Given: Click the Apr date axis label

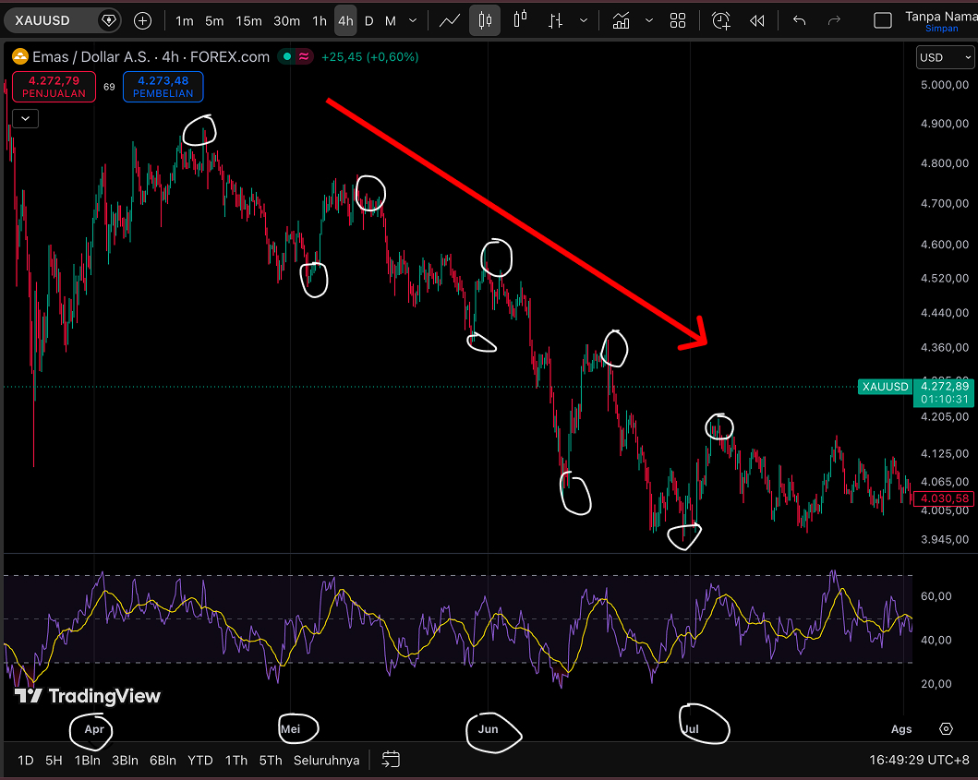Looking at the screenshot, I should (94, 729).
